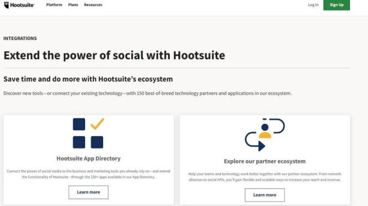The width and height of the screenshot is (368, 206).
Task: Click the Hootsuite wordmark text in header
Action: (x=23, y=5)
